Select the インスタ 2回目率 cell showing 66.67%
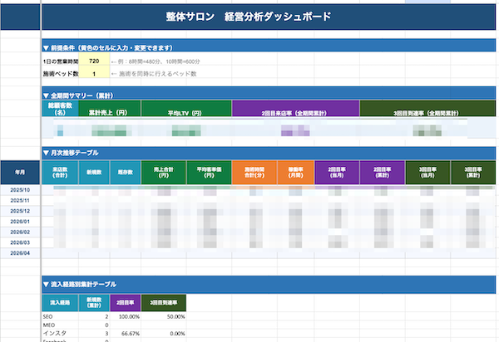Screen dimensions: 499x342 (x=126, y=332)
